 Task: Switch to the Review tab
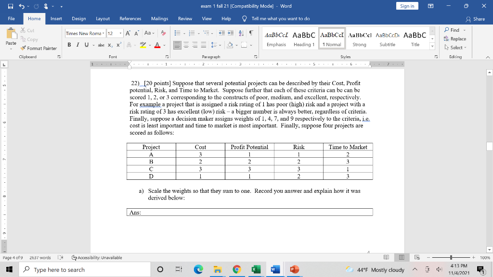184,19
